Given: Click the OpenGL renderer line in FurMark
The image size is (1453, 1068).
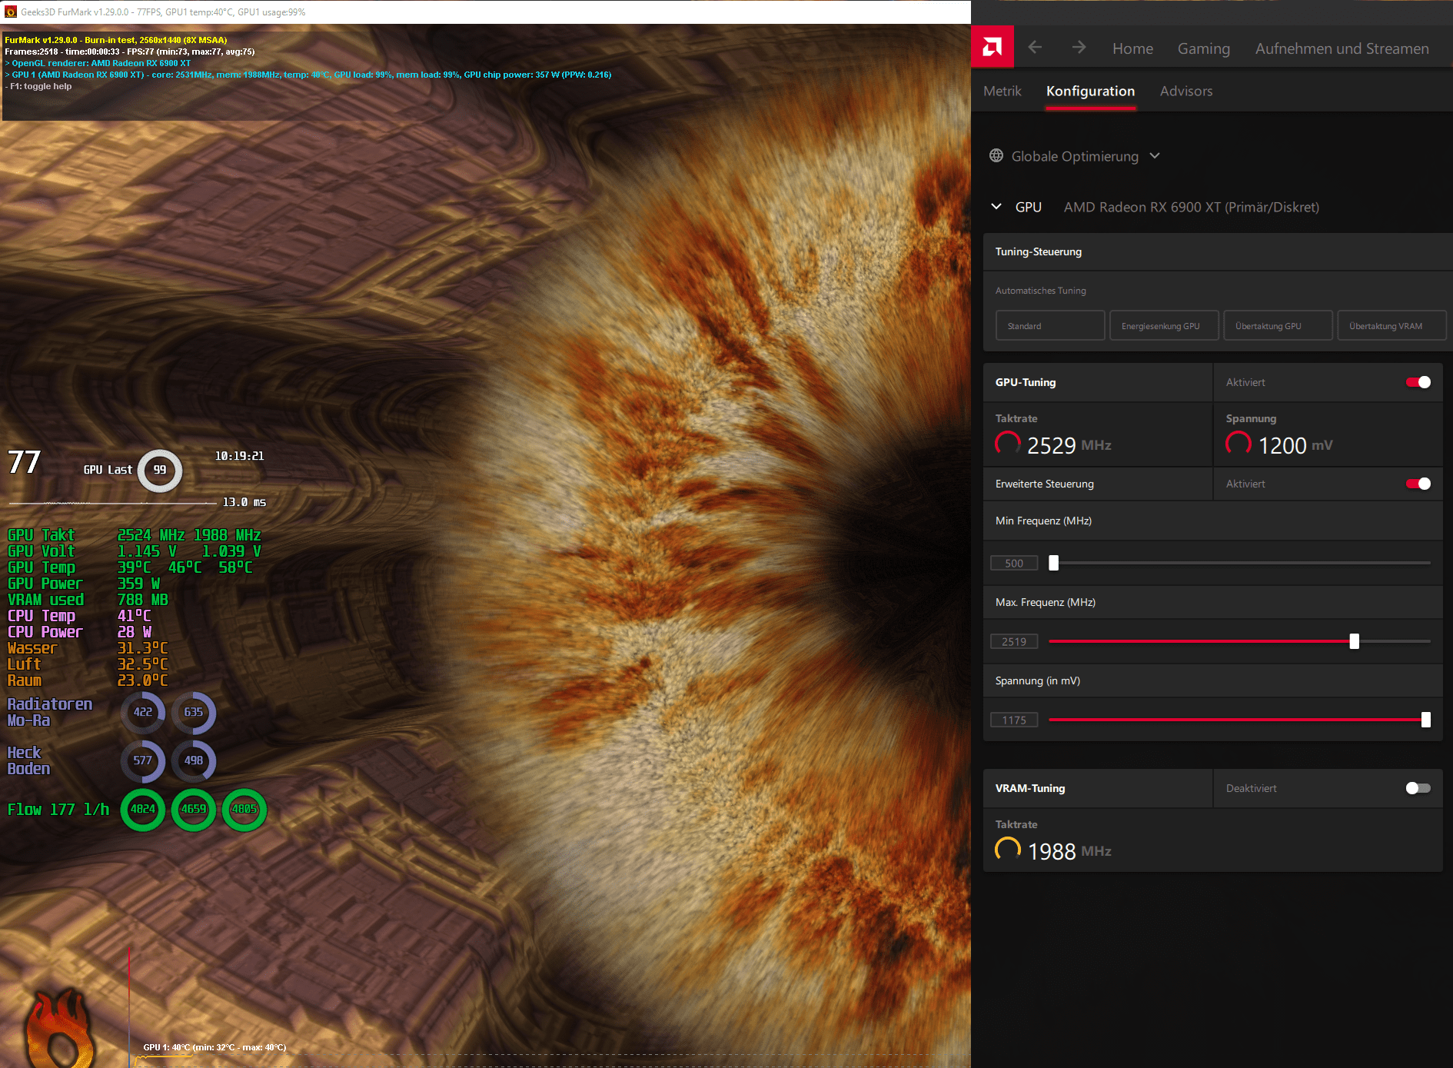Looking at the screenshot, I should [98, 63].
